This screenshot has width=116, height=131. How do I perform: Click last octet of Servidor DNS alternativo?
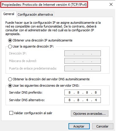click(96, 100)
